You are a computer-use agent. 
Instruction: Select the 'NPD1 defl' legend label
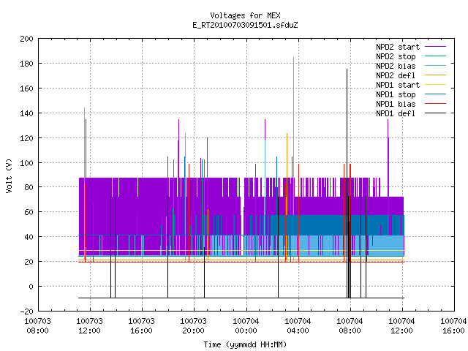[x=396, y=114]
